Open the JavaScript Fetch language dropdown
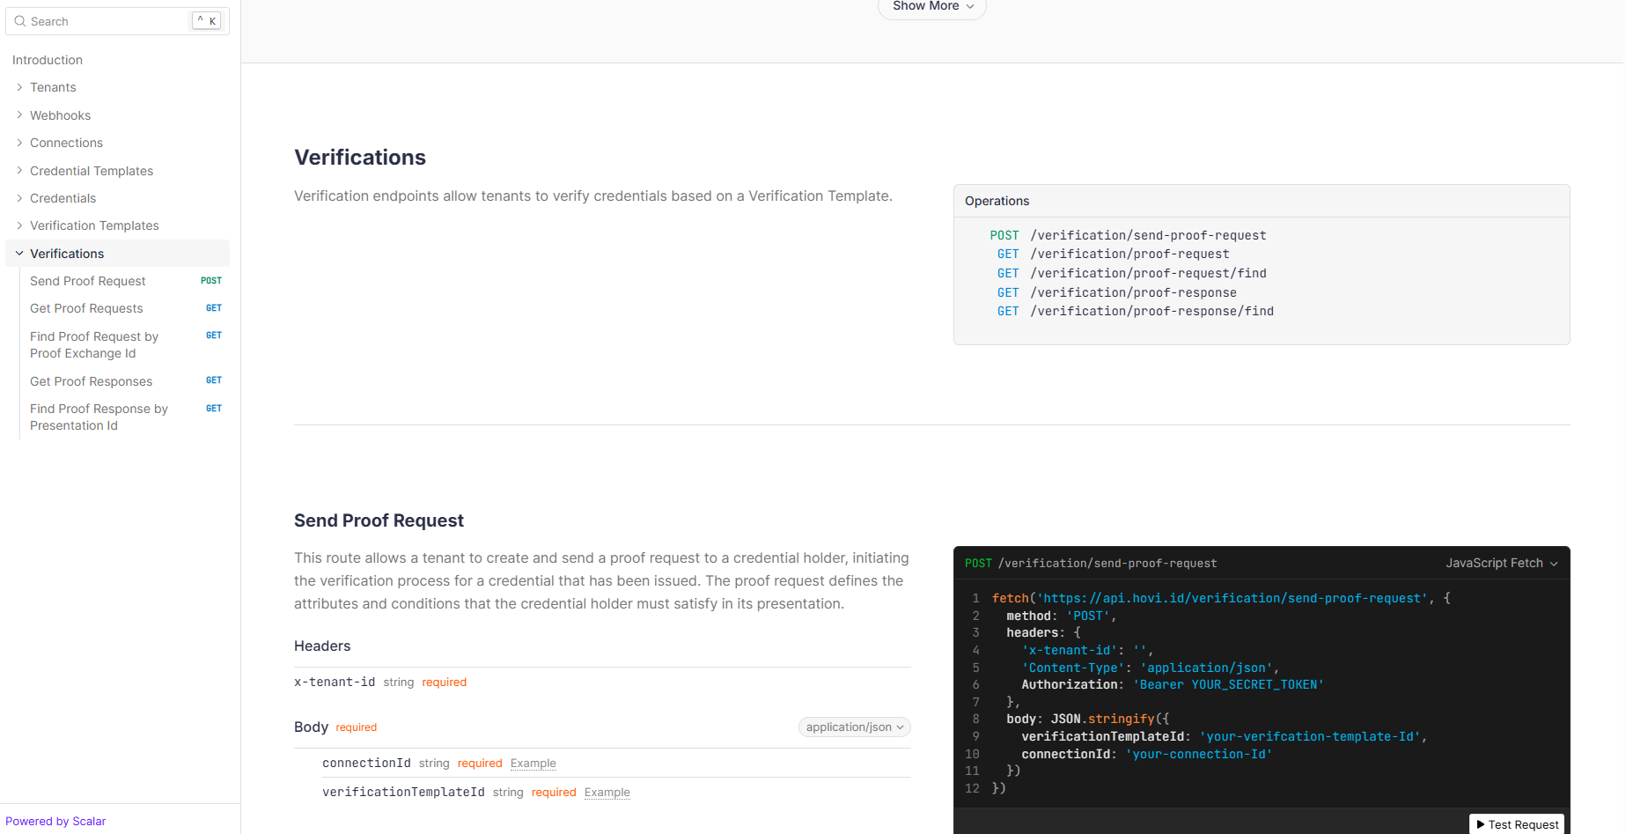Viewport: 1626px width, 834px height. pyautogui.click(x=1501, y=563)
